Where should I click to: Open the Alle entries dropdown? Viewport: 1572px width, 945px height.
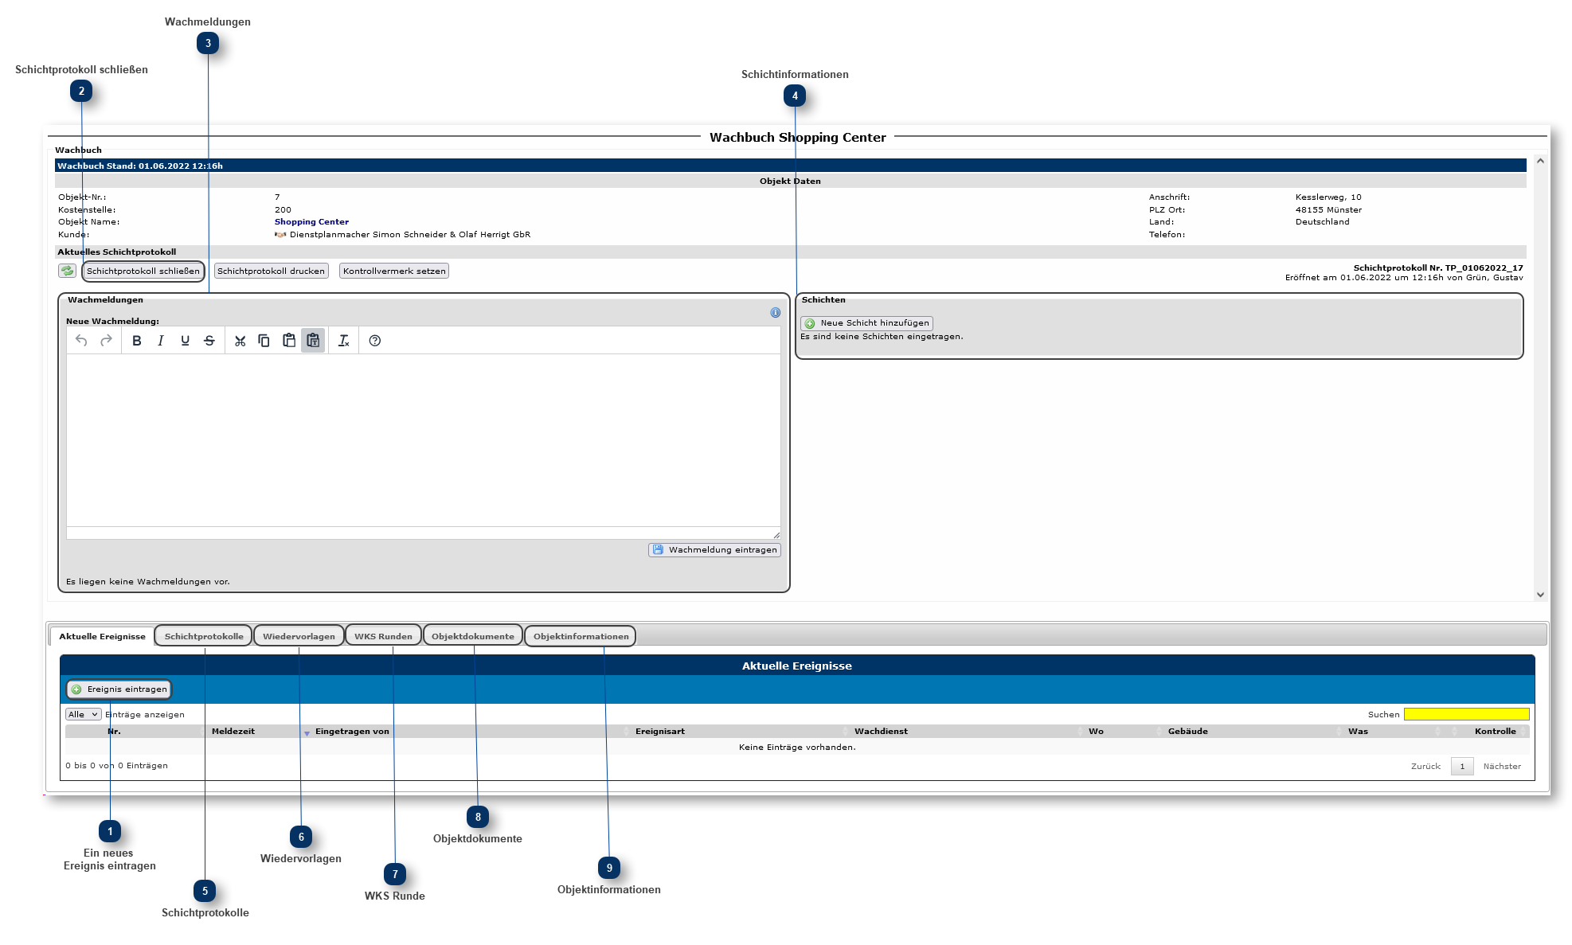[x=84, y=715]
